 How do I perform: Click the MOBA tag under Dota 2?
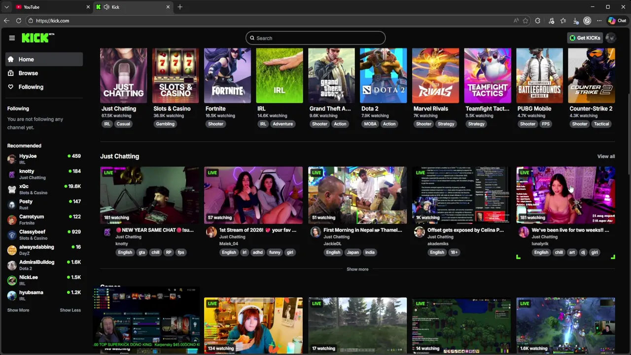point(370,124)
